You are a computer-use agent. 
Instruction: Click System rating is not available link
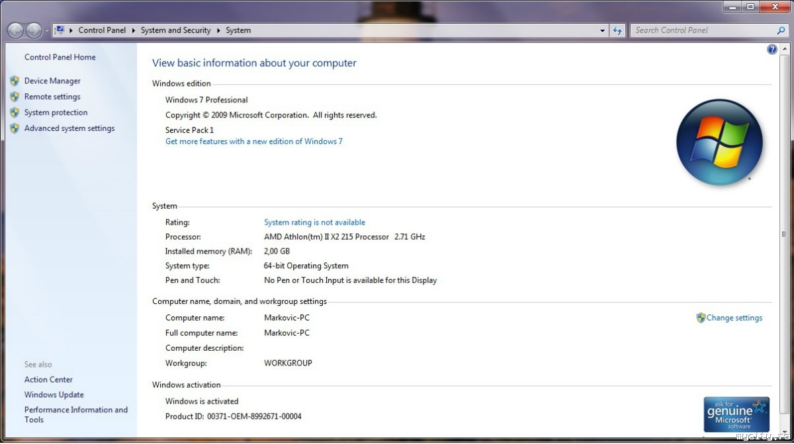click(x=314, y=223)
